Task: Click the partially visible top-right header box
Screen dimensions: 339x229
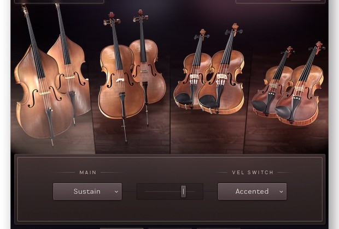Action: click(x=280, y=1)
